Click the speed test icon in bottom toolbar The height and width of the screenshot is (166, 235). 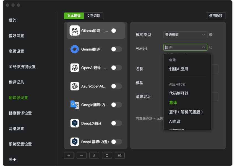(x=94, y=155)
